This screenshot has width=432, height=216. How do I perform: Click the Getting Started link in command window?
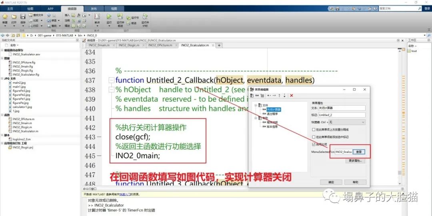tap(125, 194)
